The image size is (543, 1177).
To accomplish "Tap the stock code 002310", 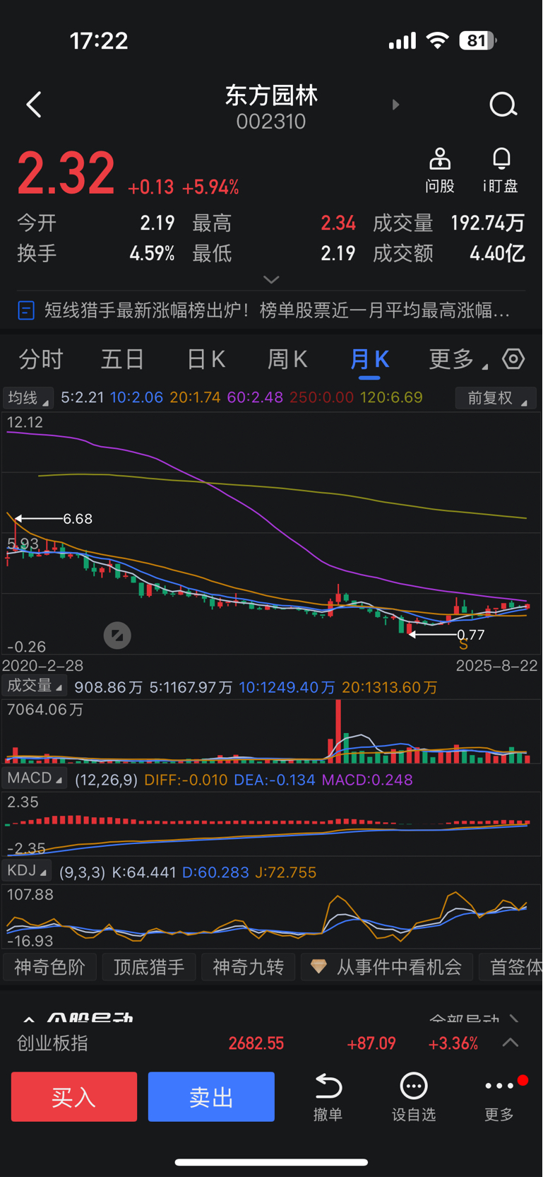I will (271, 122).
